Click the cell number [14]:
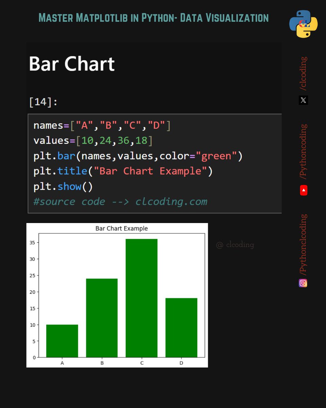Viewport: 326px width, 408px height. tap(43, 102)
